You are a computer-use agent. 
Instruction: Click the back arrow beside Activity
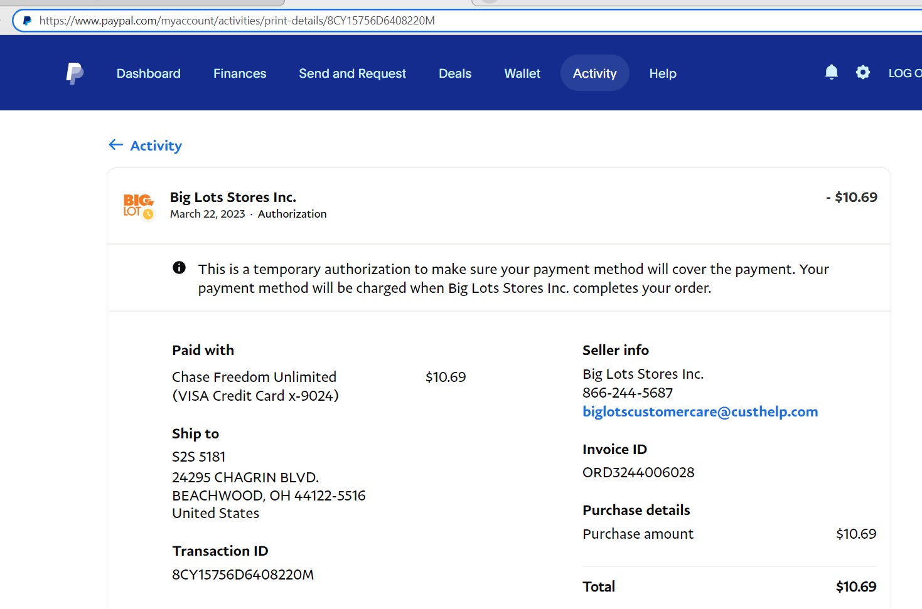[115, 145]
